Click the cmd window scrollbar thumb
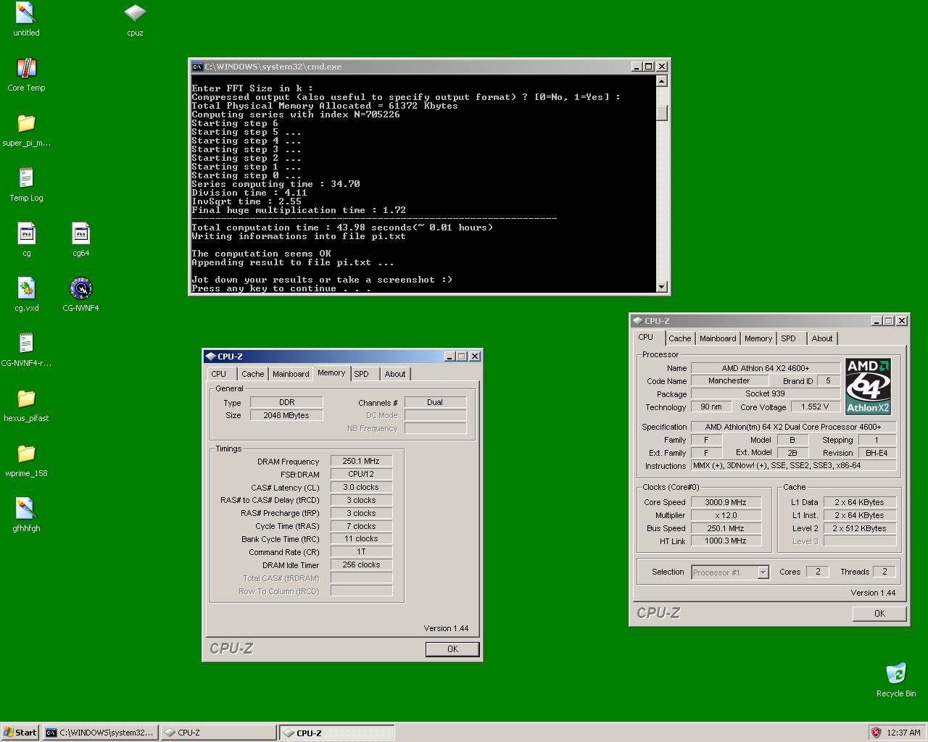 tap(661, 113)
